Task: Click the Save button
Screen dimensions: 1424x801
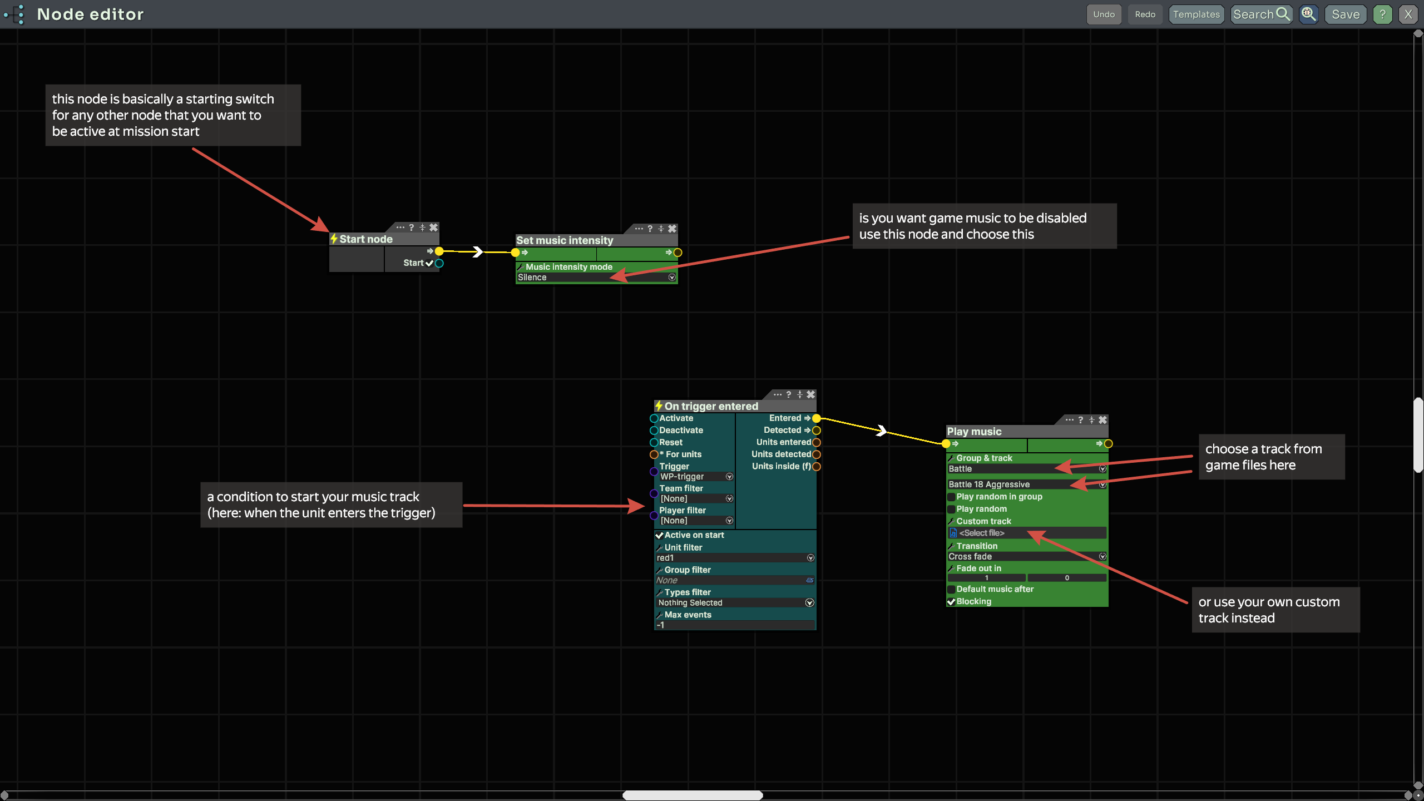Action: (1345, 14)
